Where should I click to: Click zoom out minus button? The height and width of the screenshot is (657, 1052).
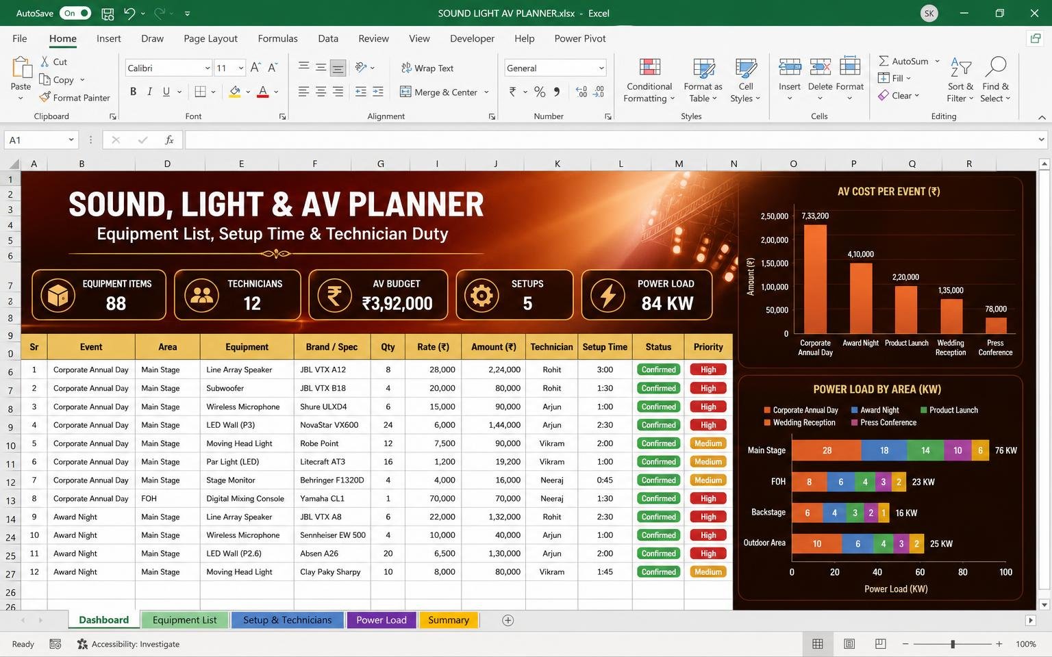pos(905,644)
